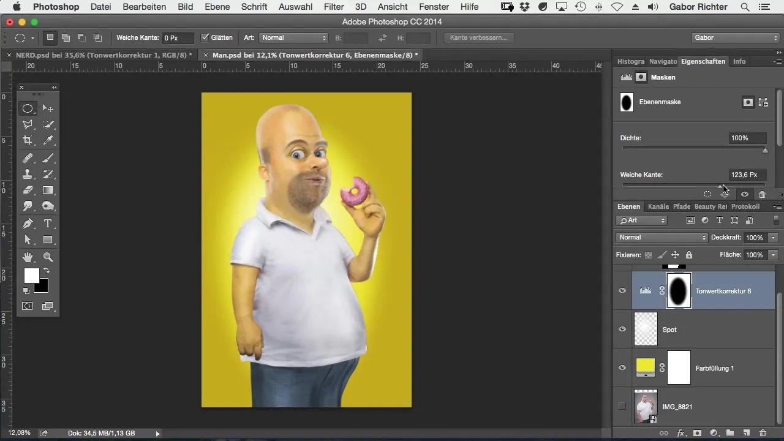Open the Art selection mode dropdown
The width and height of the screenshot is (784, 441).
294,37
